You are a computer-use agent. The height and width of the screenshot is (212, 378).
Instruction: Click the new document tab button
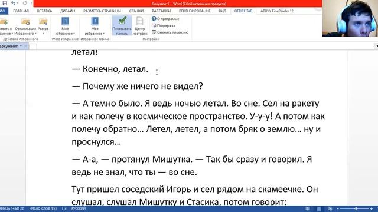(33, 47)
